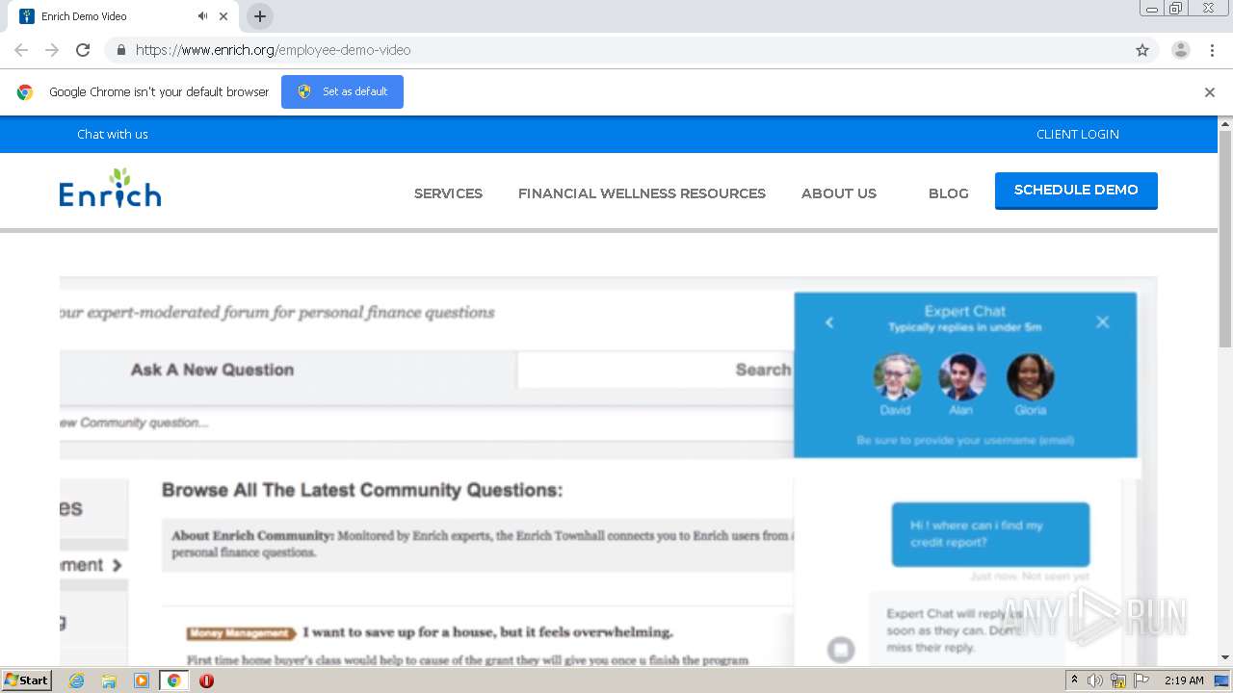
Task: Open the media player taskbar icon
Action: [142, 680]
